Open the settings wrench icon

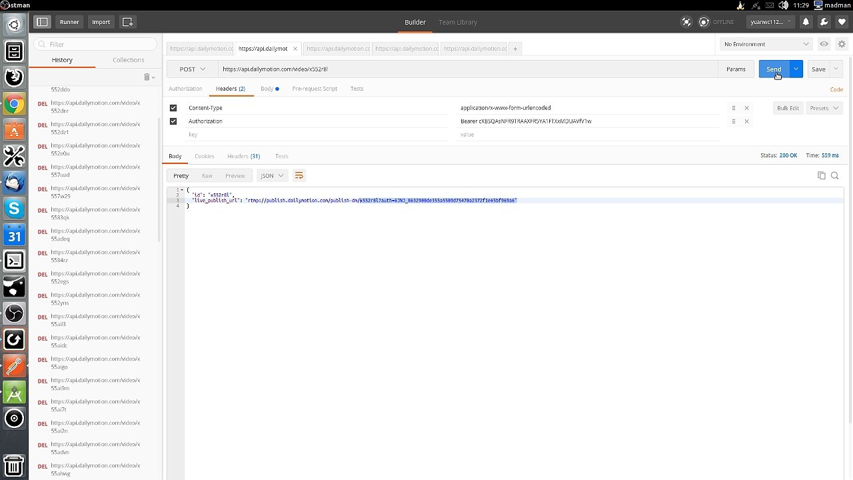pos(824,22)
